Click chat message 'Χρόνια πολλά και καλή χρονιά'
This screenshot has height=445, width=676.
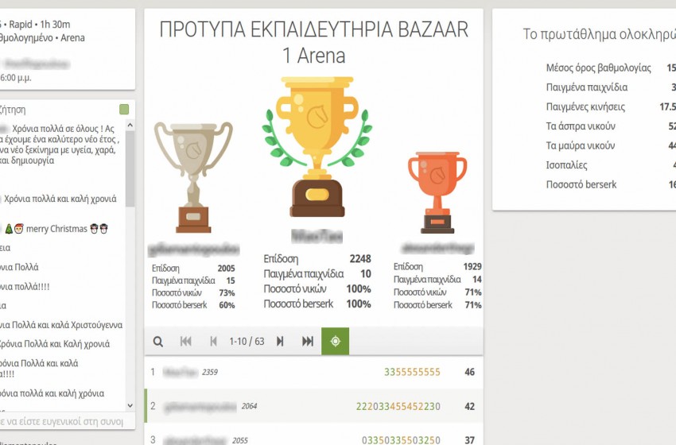tap(60, 199)
